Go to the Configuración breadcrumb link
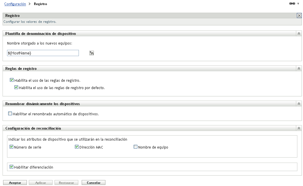The image size is (303, 186). tap(15, 4)
